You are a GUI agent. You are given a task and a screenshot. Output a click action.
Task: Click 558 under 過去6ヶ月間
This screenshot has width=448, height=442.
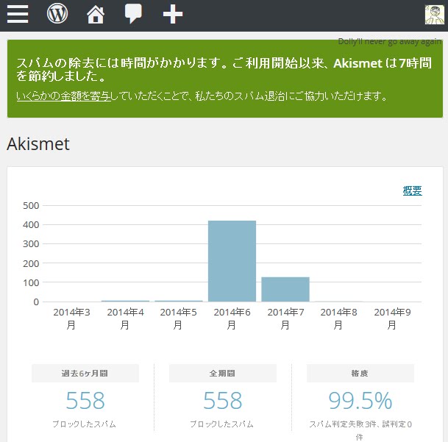(85, 401)
